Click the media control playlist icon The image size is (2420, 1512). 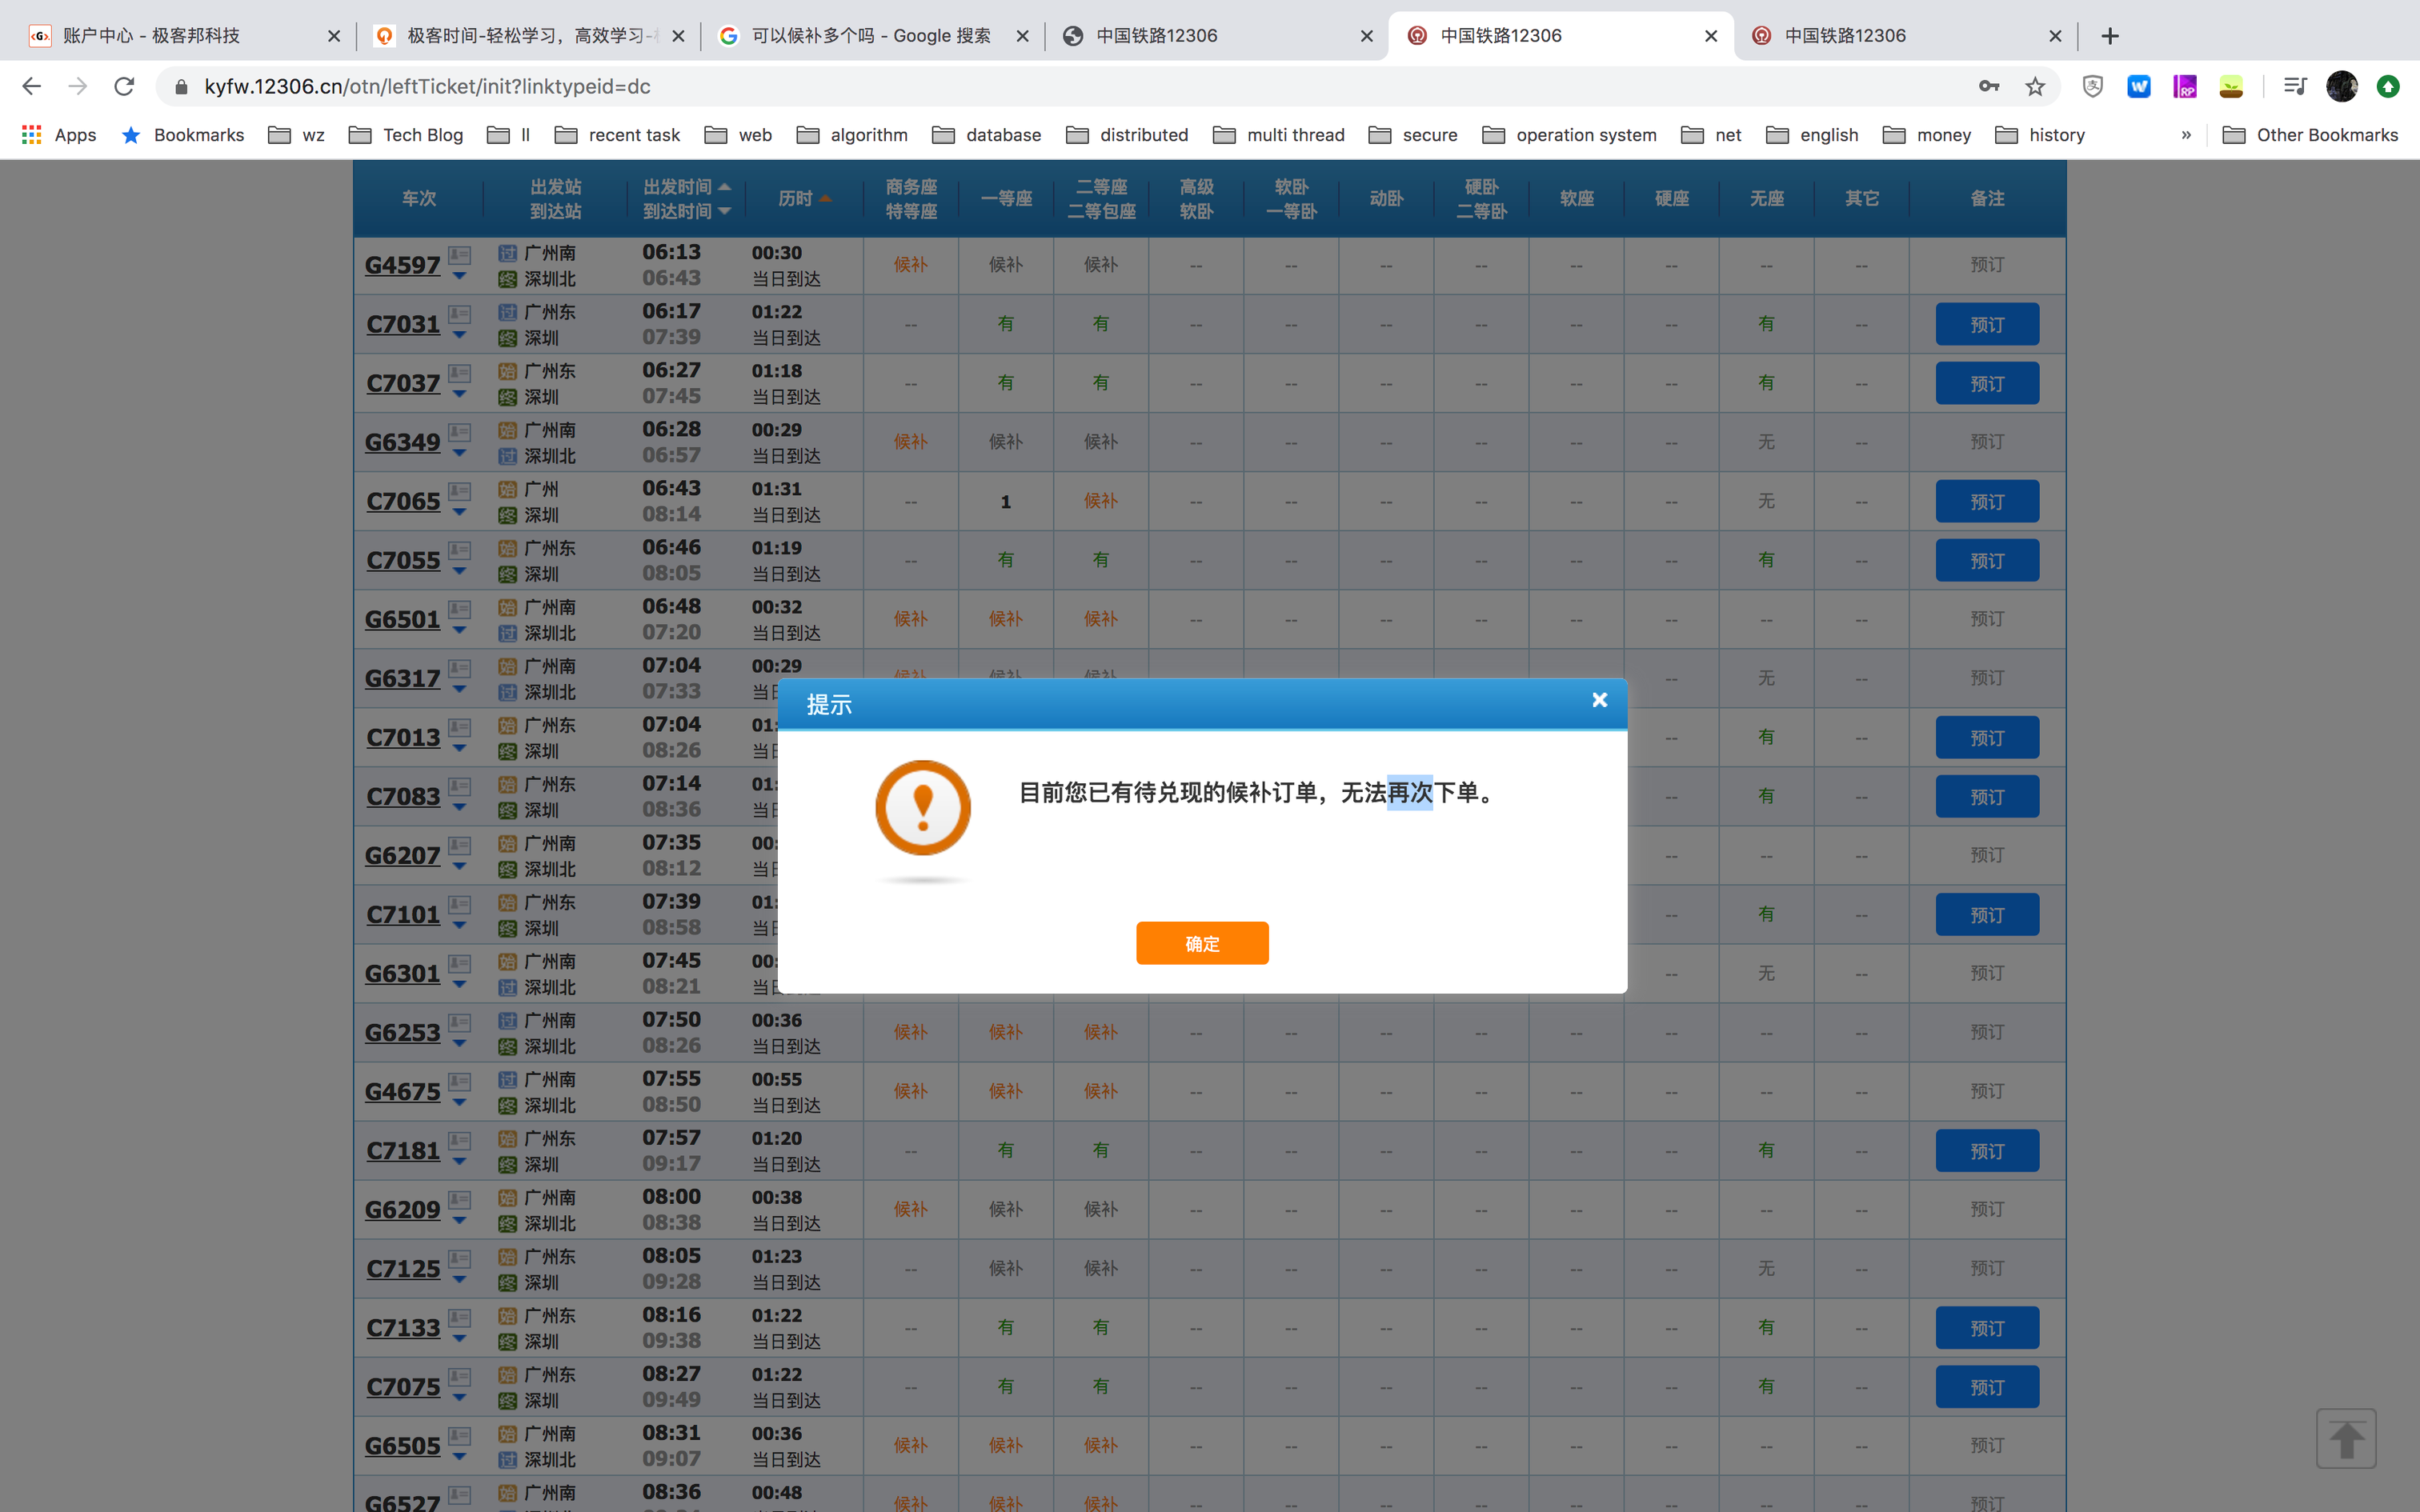pyautogui.click(x=2294, y=87)
